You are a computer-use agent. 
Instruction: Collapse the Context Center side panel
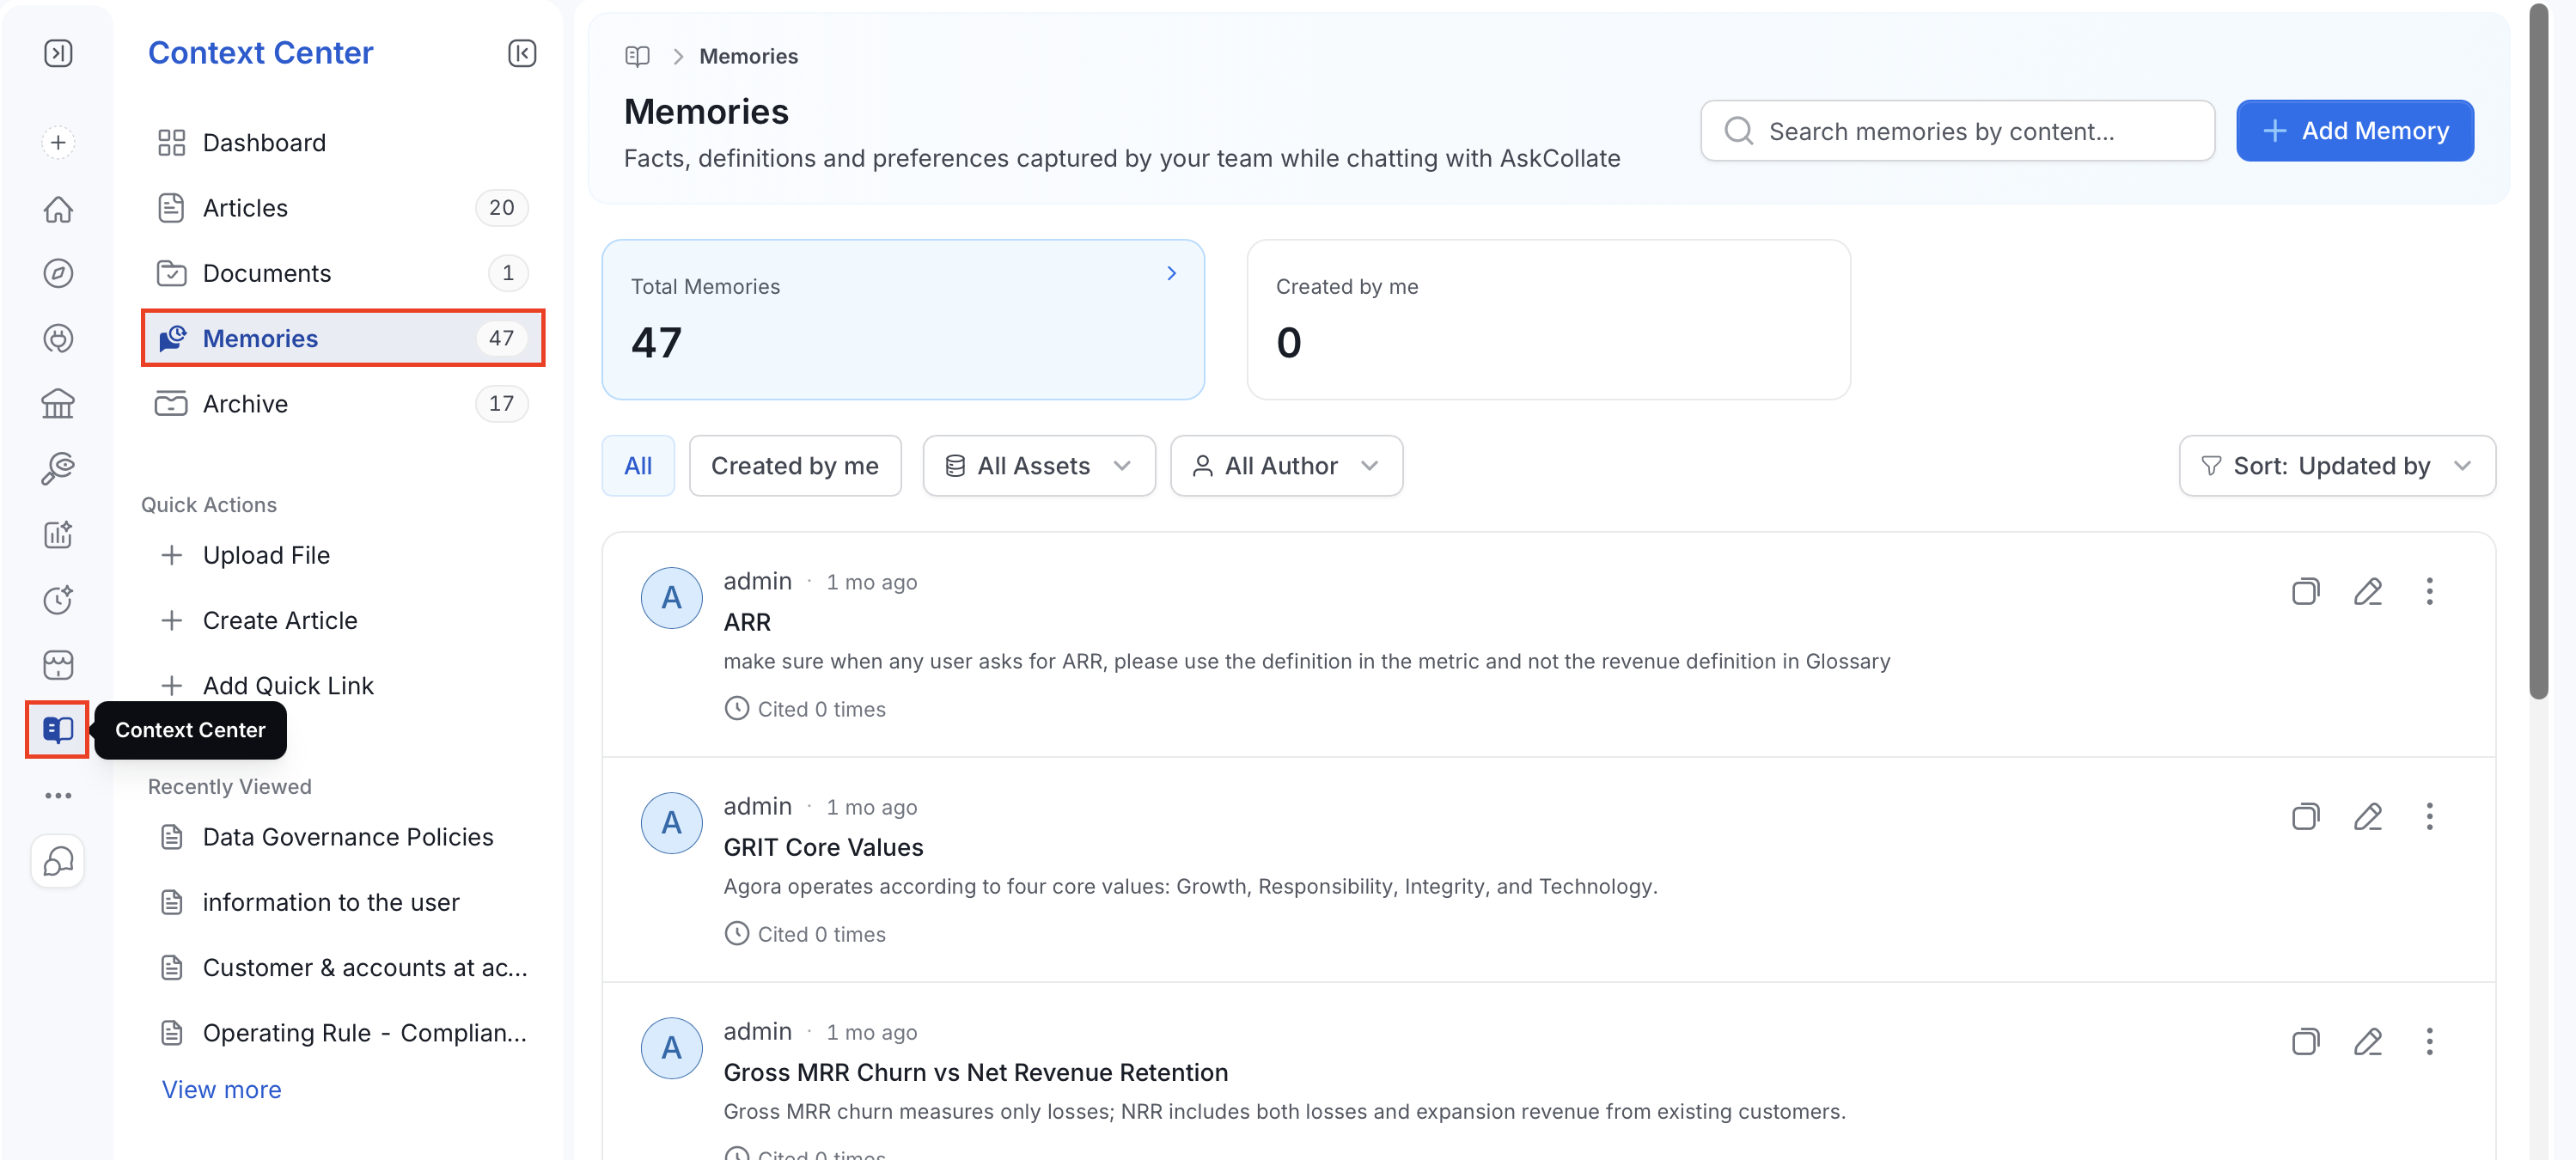(522, 53)
